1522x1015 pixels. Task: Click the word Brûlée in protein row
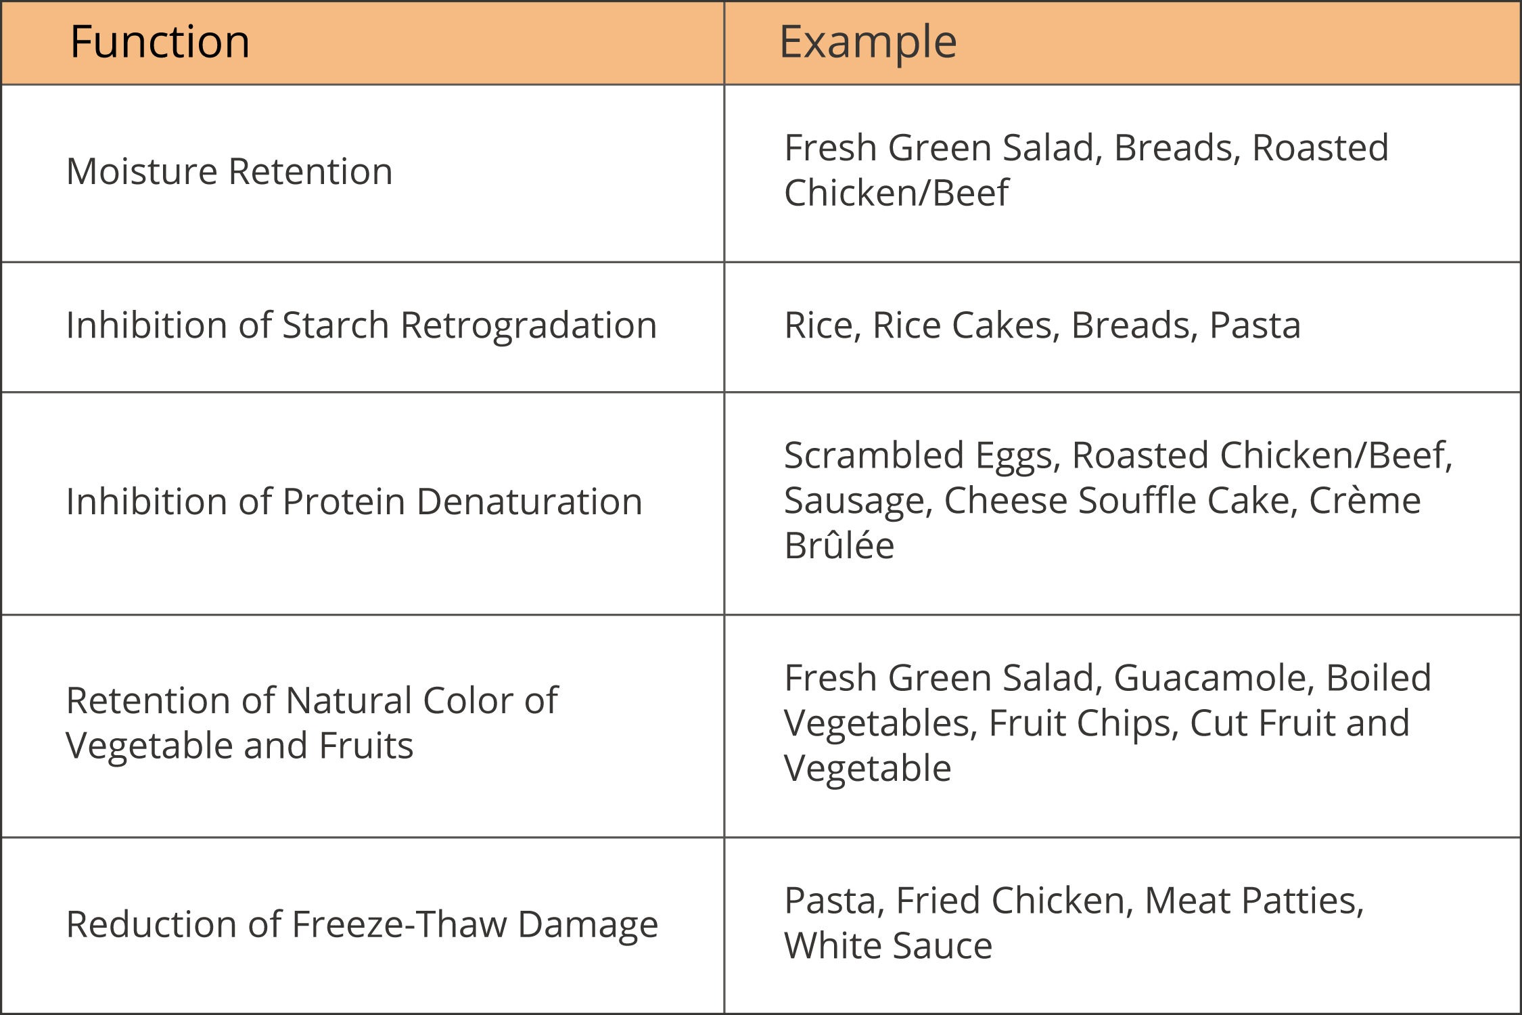click(839, 545)
